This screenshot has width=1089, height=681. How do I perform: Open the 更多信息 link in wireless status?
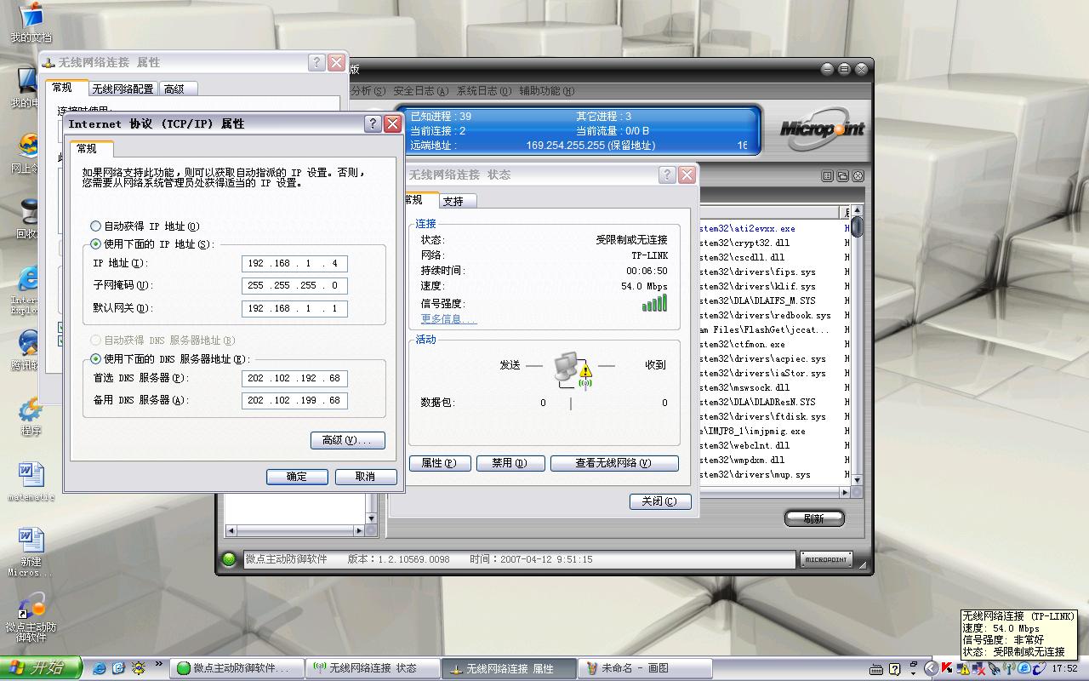[448, 319]
